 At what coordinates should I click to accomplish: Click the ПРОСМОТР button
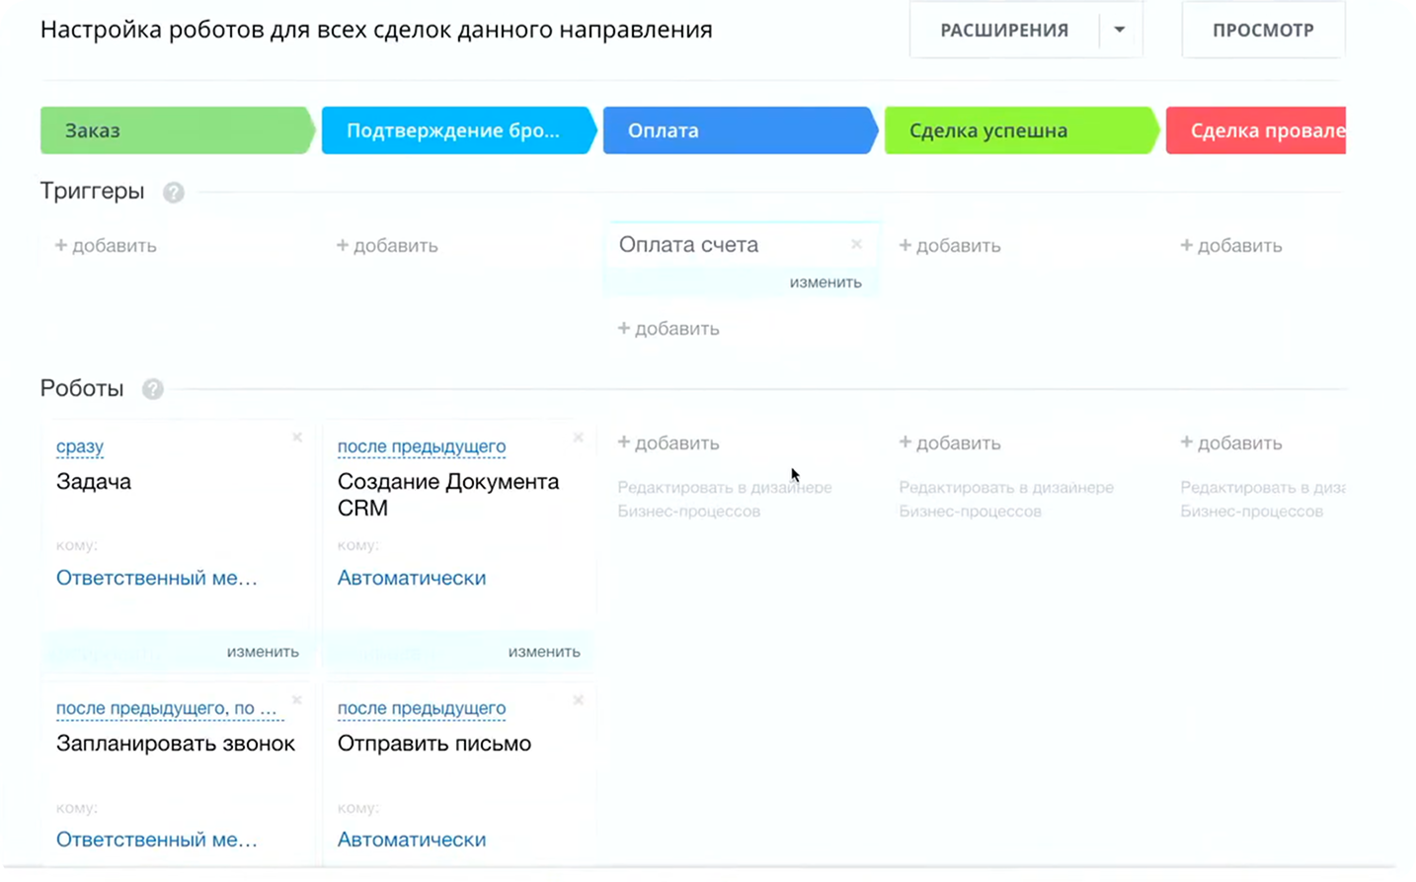[x=1263, y=30]
